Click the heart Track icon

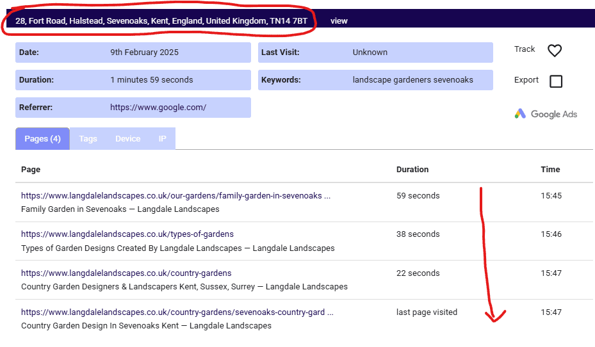(x=555, y=51)
